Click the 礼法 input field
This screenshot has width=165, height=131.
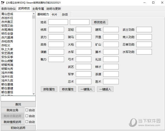pos(111,59)
